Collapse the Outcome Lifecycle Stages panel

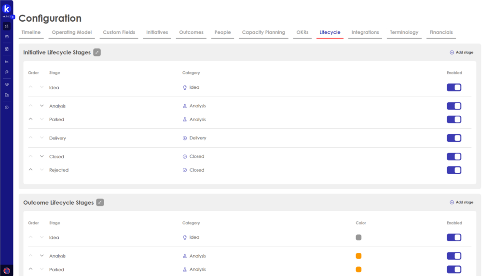[x=100, y=203]
